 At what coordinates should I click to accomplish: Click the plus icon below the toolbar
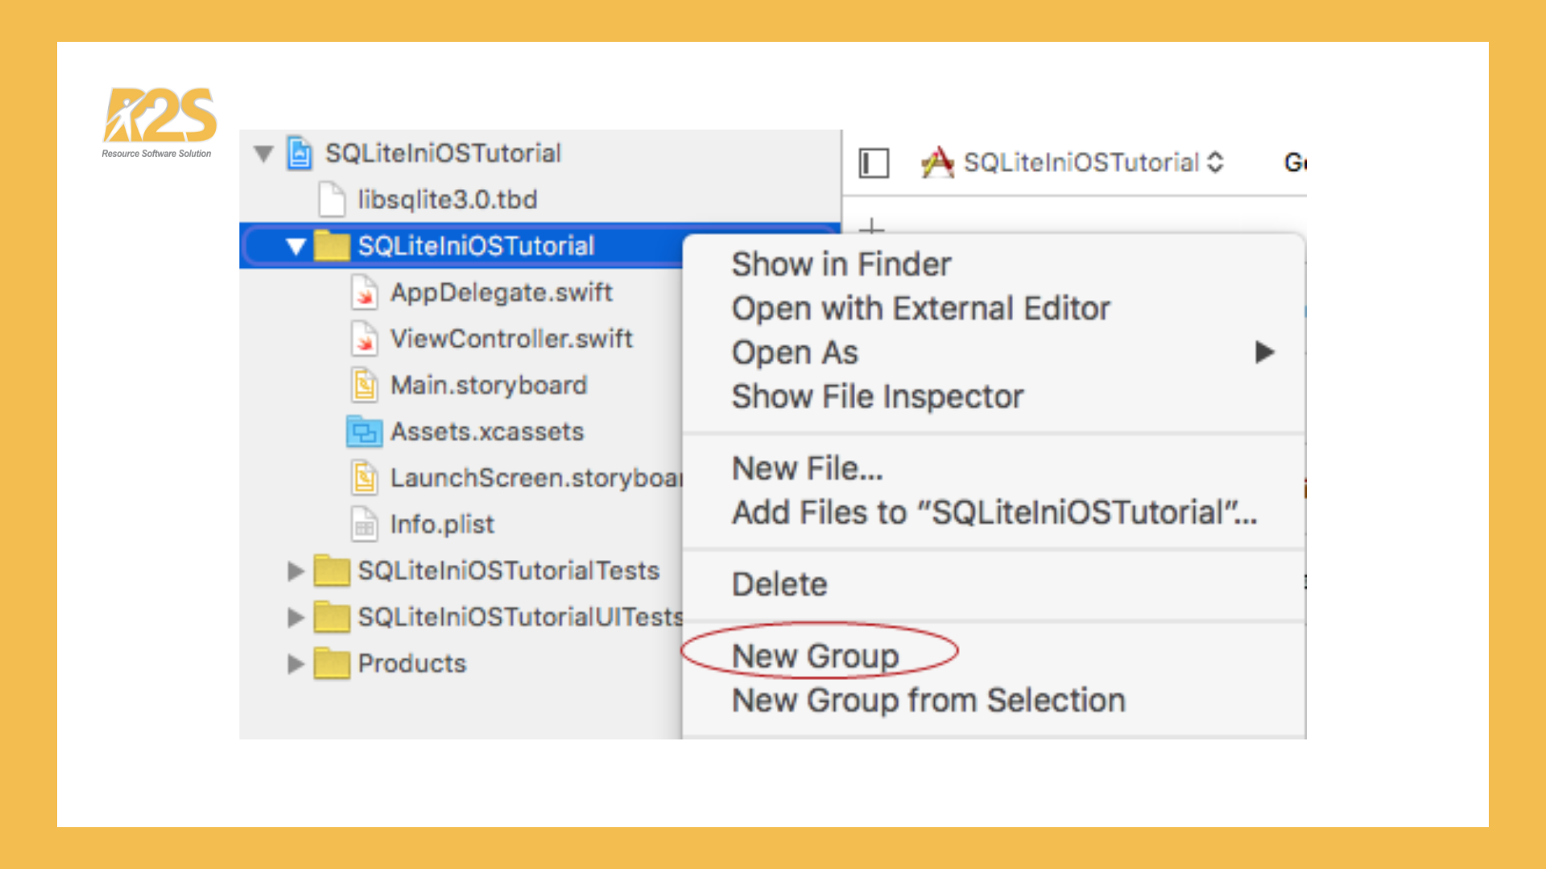pos(872,228)
